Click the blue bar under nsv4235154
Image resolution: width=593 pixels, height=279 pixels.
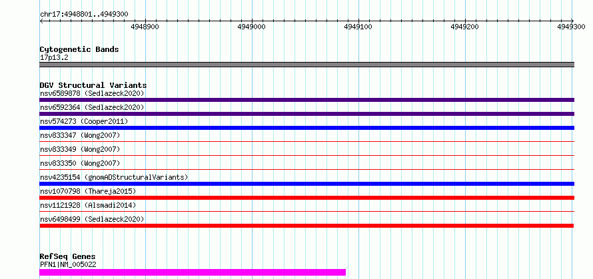click(x=306, y=184)
